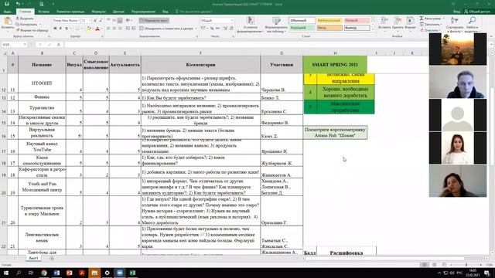
Task: Switch to the Данные tab
Action: click(118, 12)
